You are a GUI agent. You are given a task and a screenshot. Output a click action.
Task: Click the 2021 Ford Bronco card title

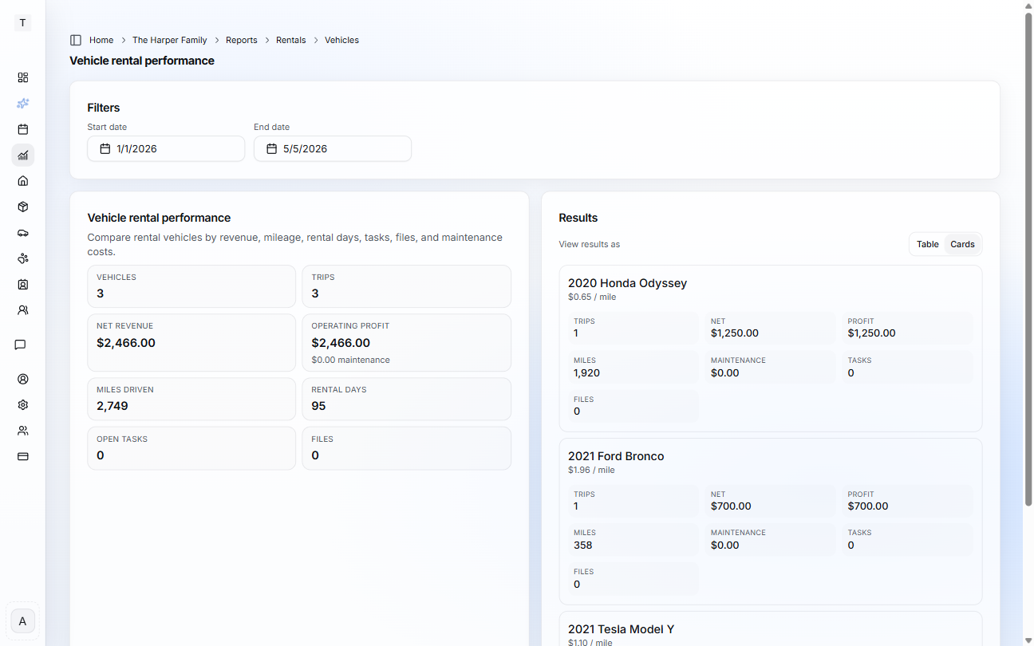point(616,456)
